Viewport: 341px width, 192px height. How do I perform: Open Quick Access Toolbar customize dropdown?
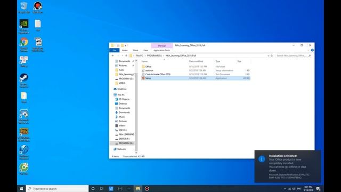[126, 45]
